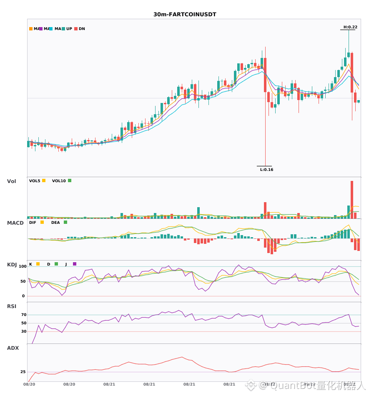369x396 pixels.
Task: Select the 'DN' legend label
Action: tap(82, 29)
